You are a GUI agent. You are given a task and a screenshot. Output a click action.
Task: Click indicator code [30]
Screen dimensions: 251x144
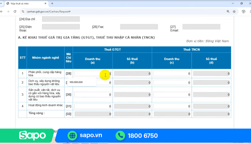point(69,95)
